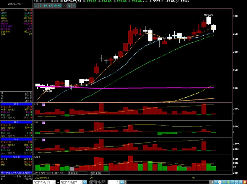Screen dimensions: 247x184
Task: Click the fit-to-screen bracket icon
Action: tap(236, 182)
